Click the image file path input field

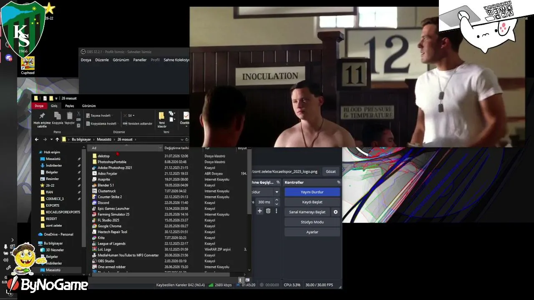point(285,171)
